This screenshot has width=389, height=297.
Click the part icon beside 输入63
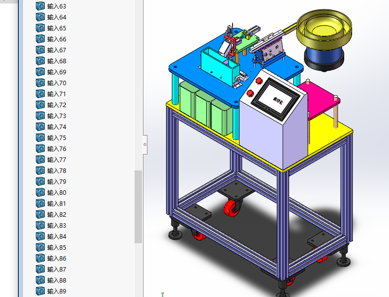tap(40, 6)
